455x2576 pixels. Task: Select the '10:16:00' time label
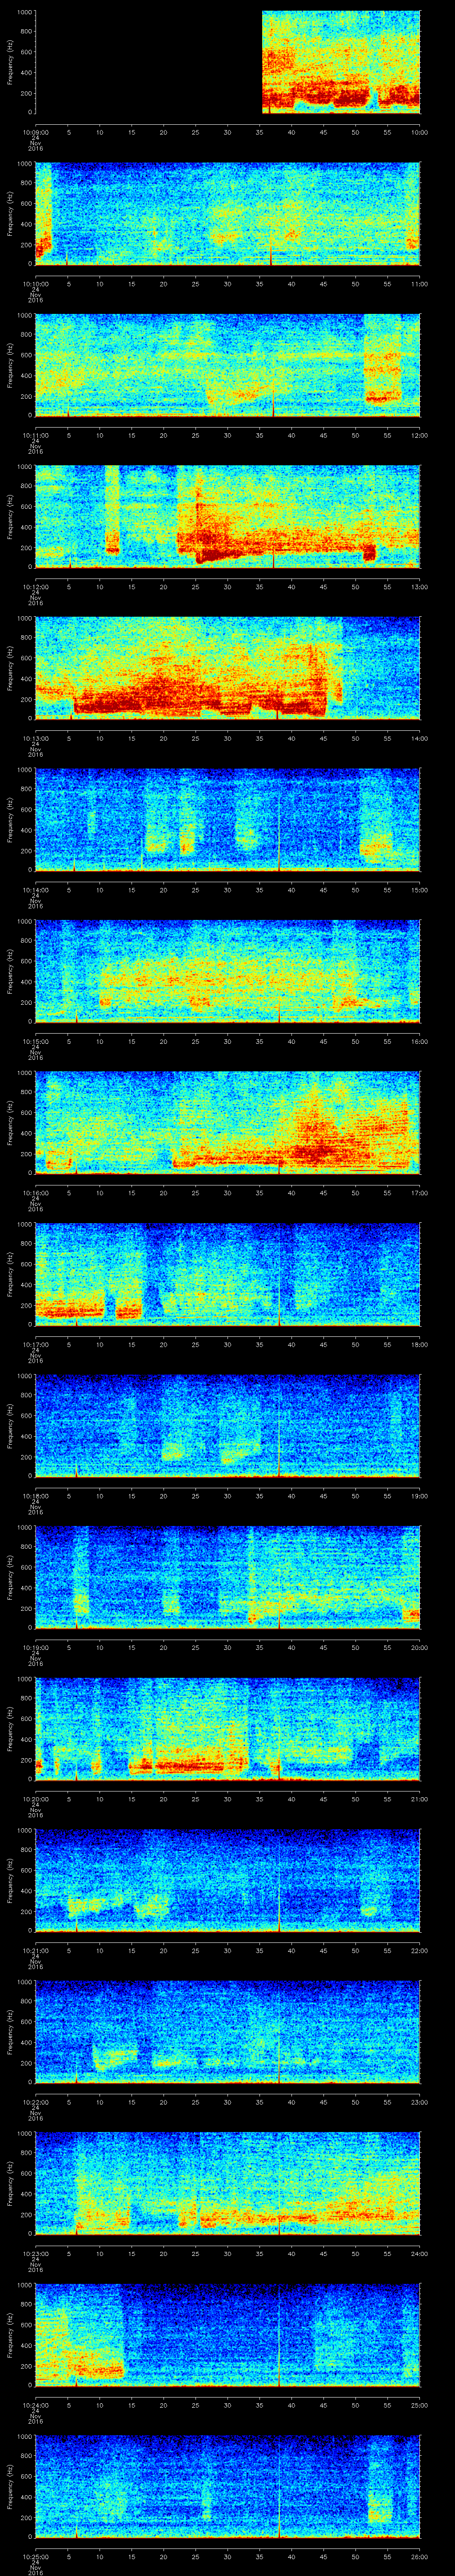[35, 1193]
